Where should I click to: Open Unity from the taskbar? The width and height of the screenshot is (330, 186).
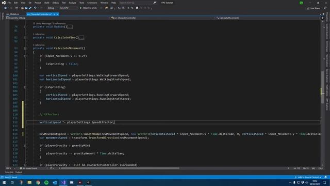(88, 182)
